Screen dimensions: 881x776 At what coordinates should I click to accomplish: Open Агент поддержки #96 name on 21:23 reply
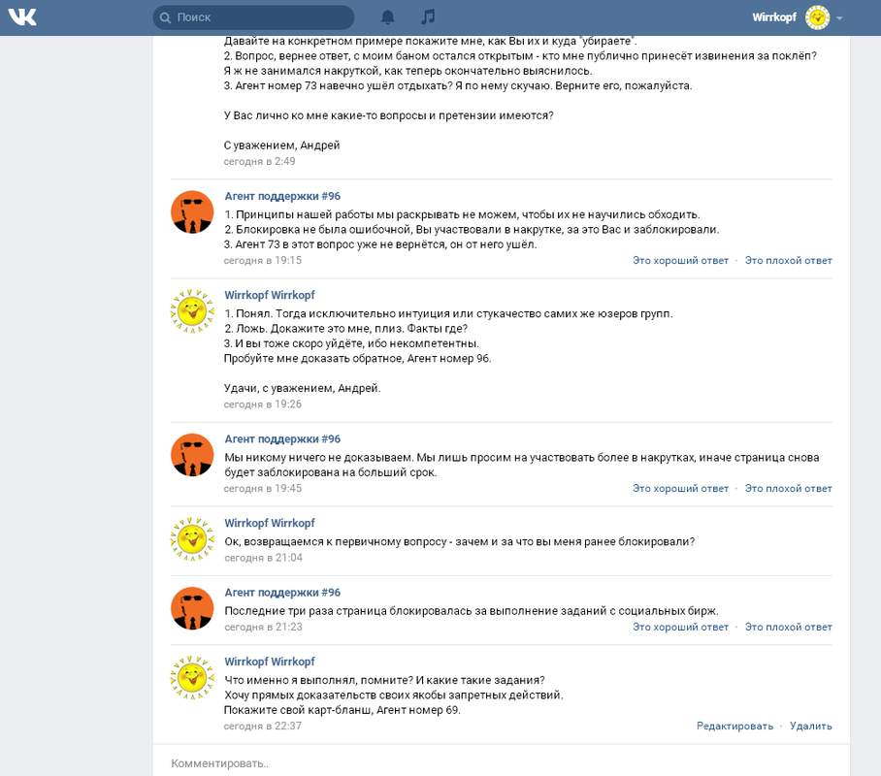pos(282,593)
